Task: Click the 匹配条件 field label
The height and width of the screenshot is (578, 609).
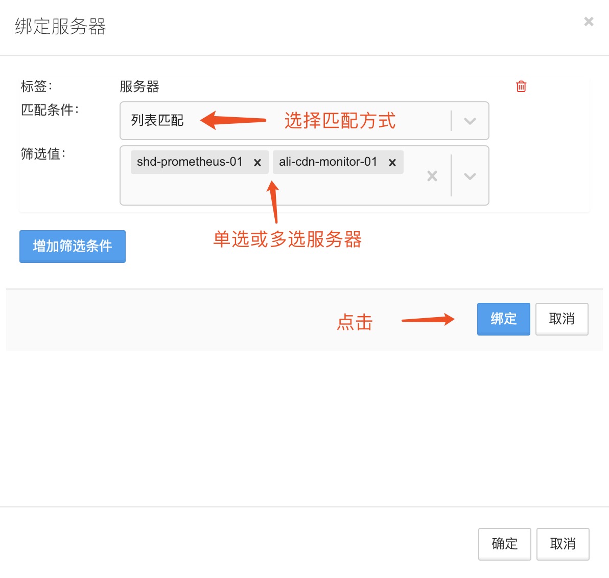Action: click(50, 109)
